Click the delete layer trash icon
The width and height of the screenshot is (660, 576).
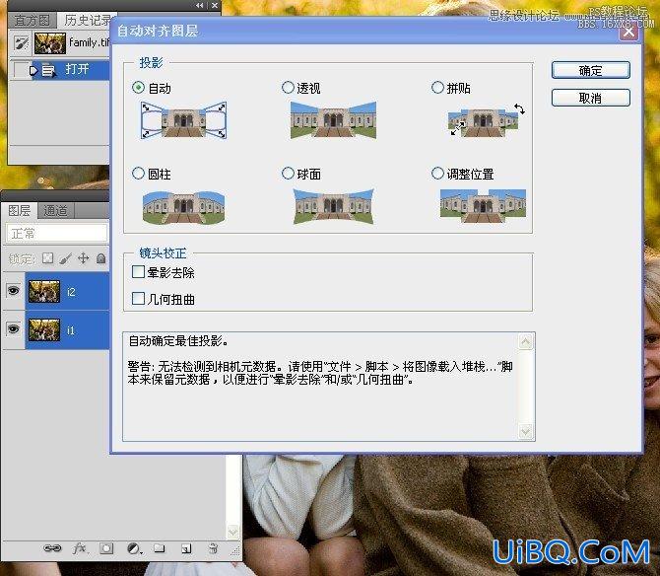pyautogui.click(x=213, y=548)
